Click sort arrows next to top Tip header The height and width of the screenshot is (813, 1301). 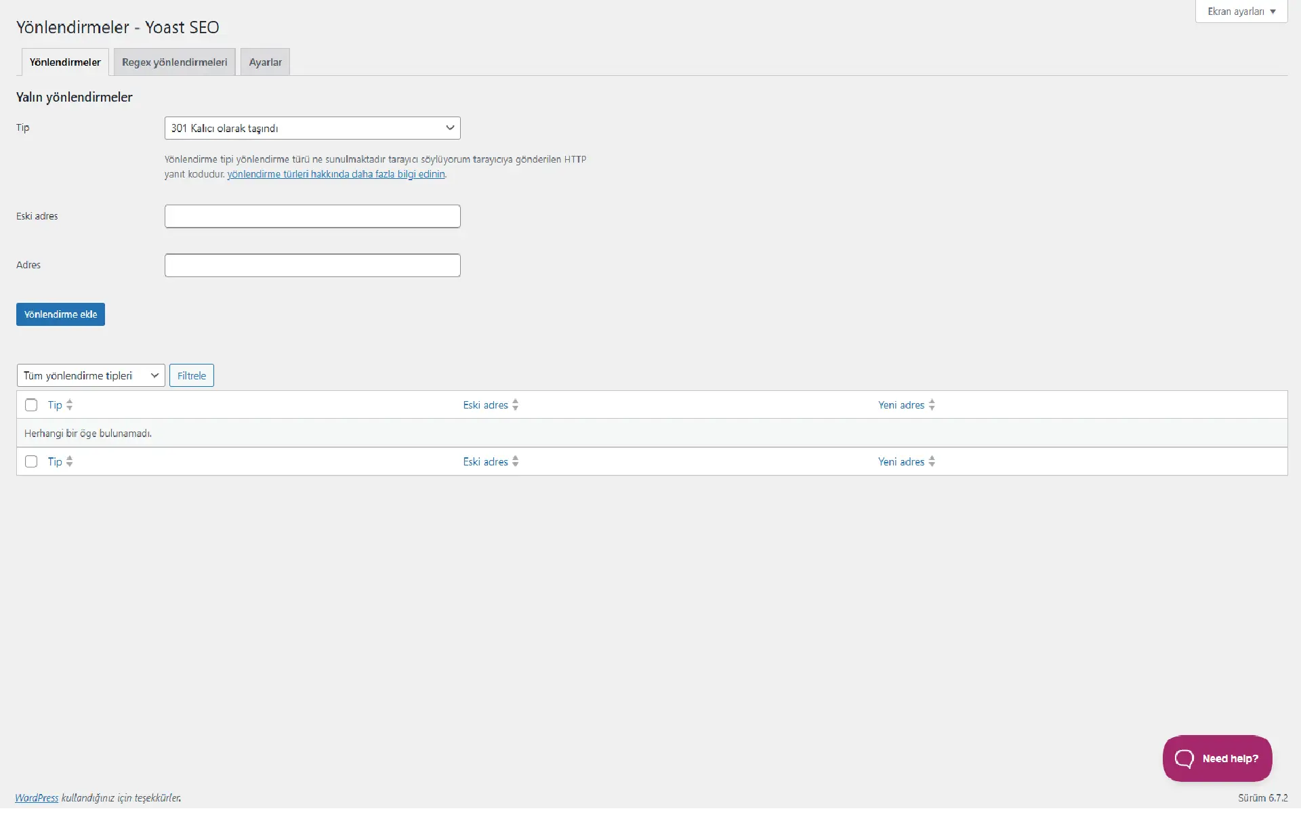69,405
